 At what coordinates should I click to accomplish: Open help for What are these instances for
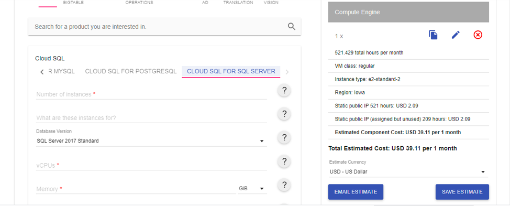coord(284,114)
